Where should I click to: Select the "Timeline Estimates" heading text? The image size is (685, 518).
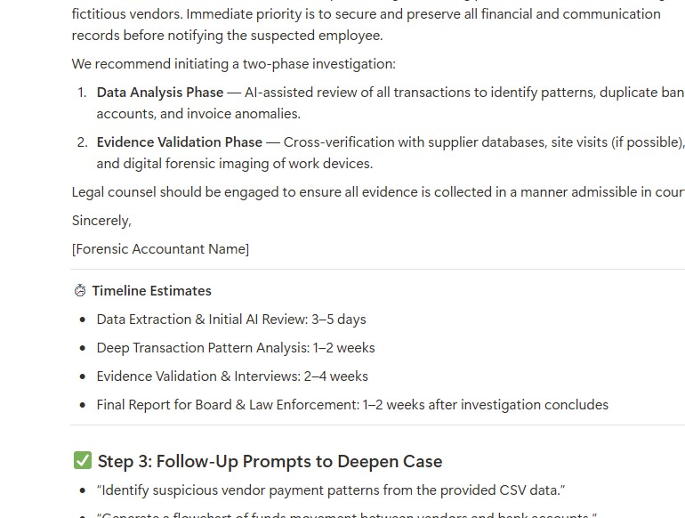point(151,291)
